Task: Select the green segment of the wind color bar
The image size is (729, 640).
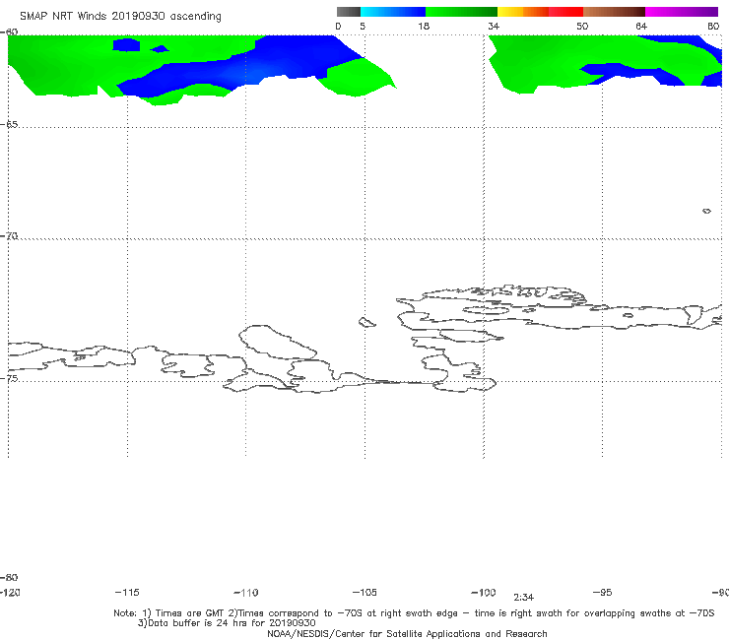Action: pyautogui.click(x=461, y=12)
